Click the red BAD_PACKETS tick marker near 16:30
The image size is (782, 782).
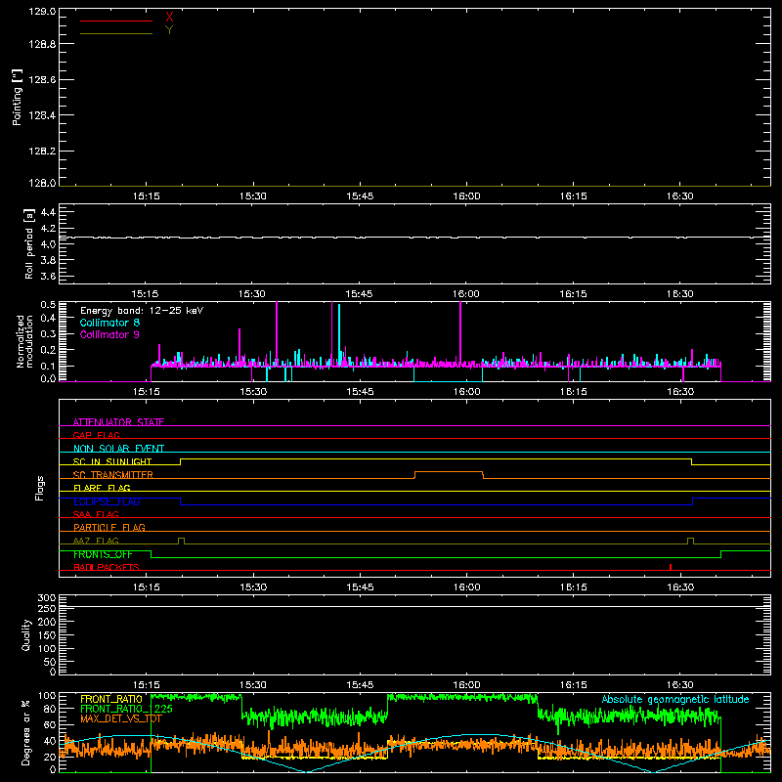[x=671, y=567]
